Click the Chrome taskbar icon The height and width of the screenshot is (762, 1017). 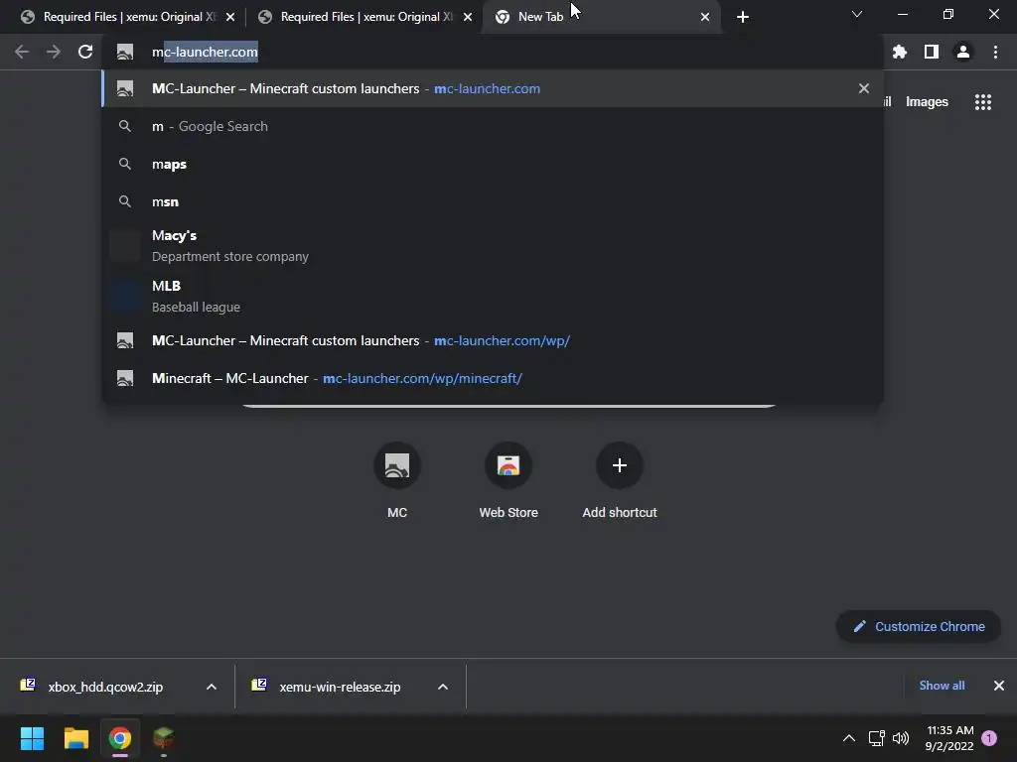pos(120,738)
